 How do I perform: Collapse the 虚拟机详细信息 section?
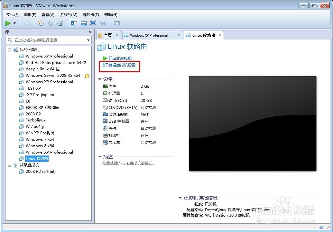click(x=180, y=198)
